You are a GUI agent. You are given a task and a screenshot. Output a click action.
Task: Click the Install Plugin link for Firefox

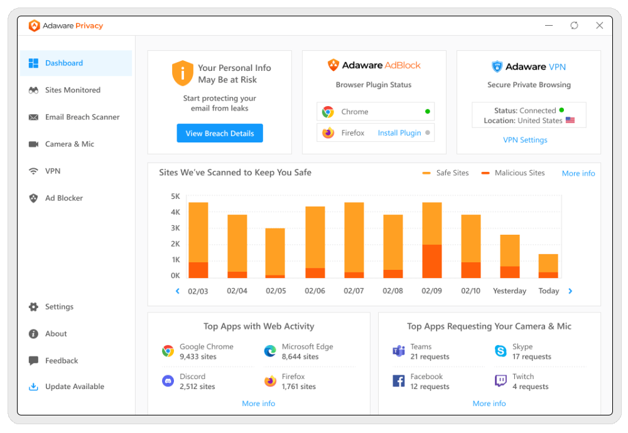[399, 133]
